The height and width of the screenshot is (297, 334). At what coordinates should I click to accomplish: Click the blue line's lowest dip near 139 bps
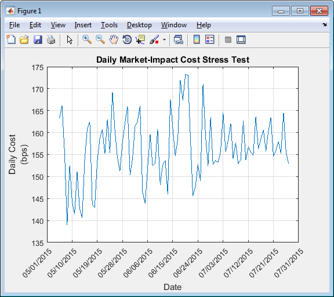pyautogui.click(x=67, y=224)
